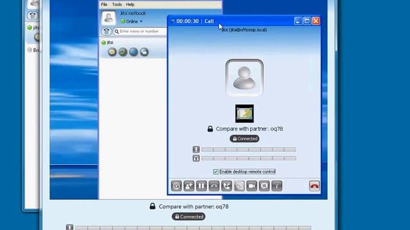Click the lower Connected button below the shared desktop
Viewport: 410px width, 230px height.
click(188, 217)
